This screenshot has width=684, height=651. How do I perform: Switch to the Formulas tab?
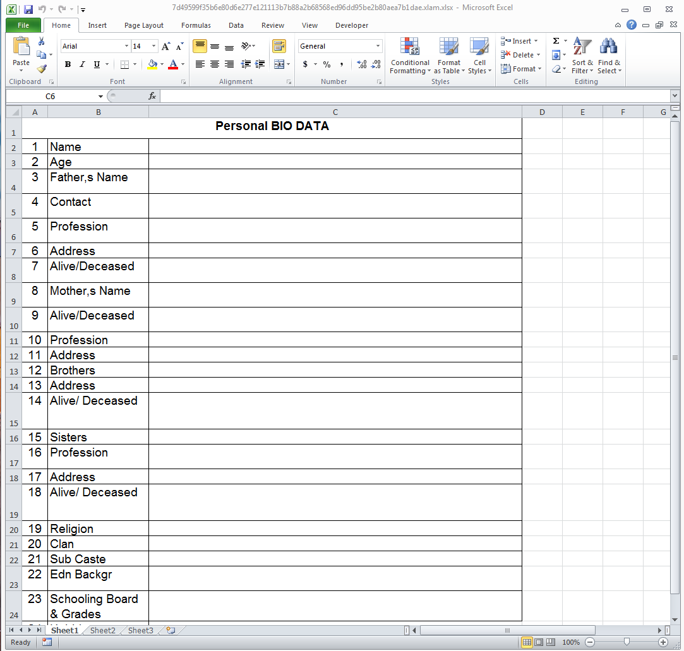196,25
